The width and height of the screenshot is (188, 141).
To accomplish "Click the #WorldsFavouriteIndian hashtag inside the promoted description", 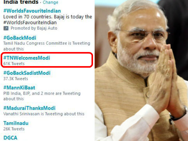I will click(30, 23).
